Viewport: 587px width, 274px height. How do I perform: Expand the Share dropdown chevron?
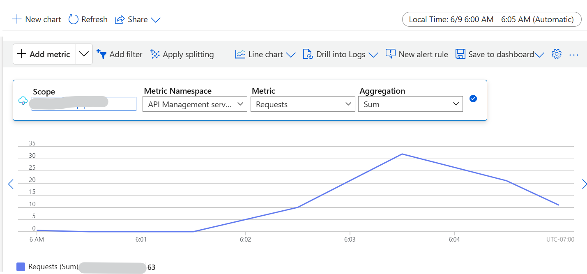(156, 20)
